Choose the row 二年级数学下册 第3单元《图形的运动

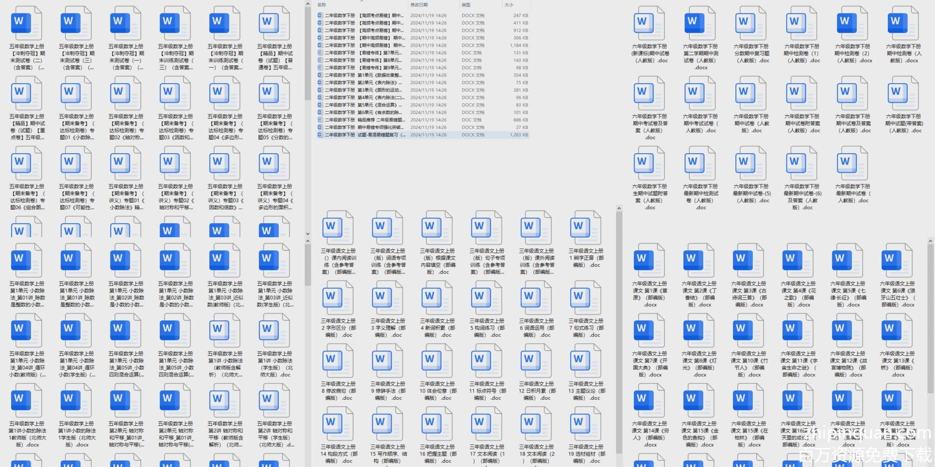point(423,90)
